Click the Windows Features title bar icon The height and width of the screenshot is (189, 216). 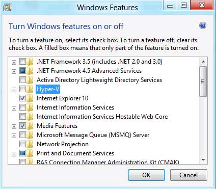coord(7,7)
